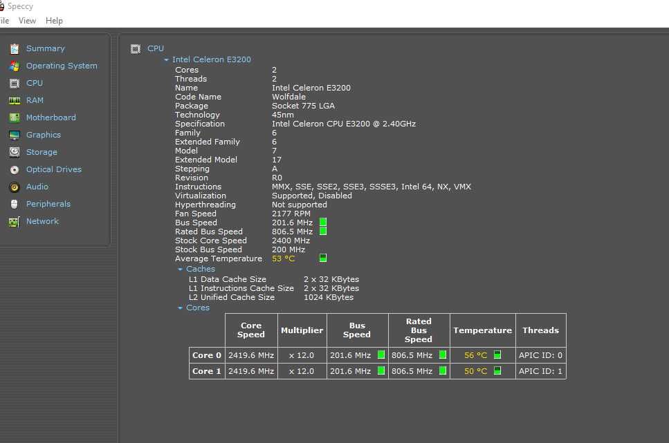Open the File menu
The height and width of the screenshot is (443, 669).
point(4,21)
